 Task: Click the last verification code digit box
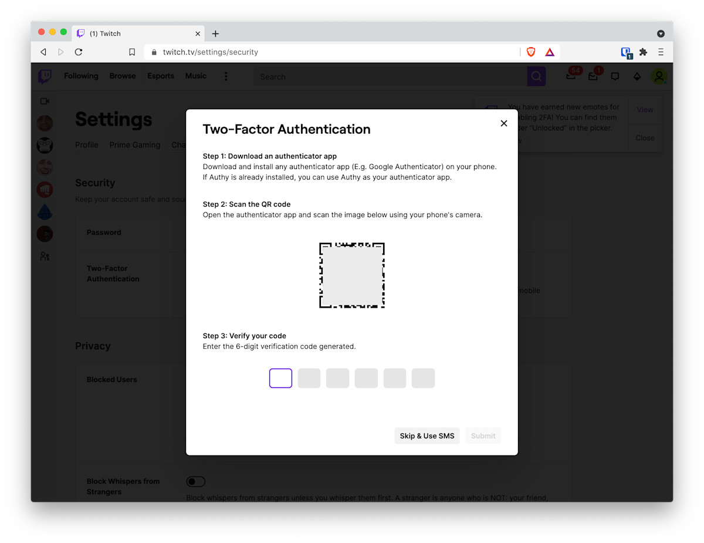423,378
